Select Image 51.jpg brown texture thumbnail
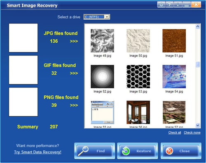 (x=174, y=41)
